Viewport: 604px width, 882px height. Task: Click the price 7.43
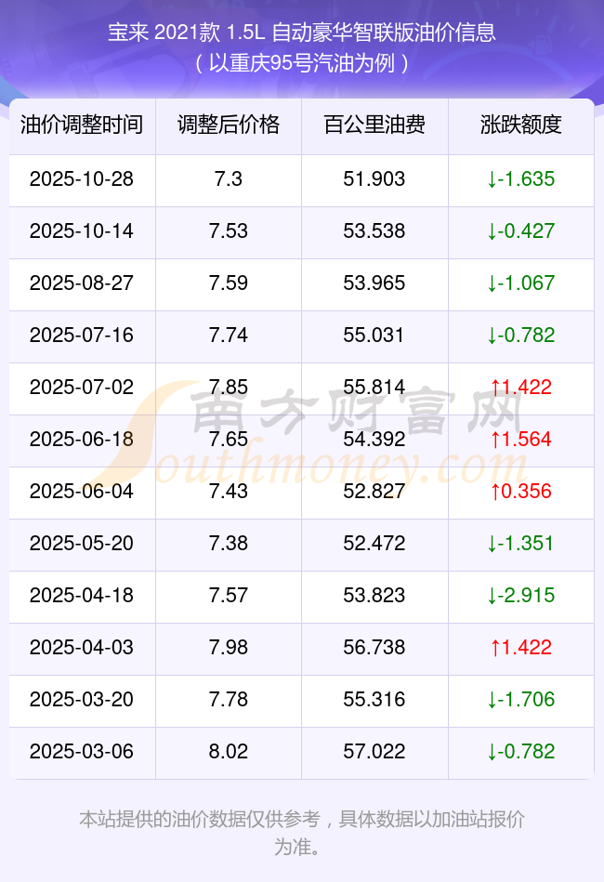(x=229, y=492)
